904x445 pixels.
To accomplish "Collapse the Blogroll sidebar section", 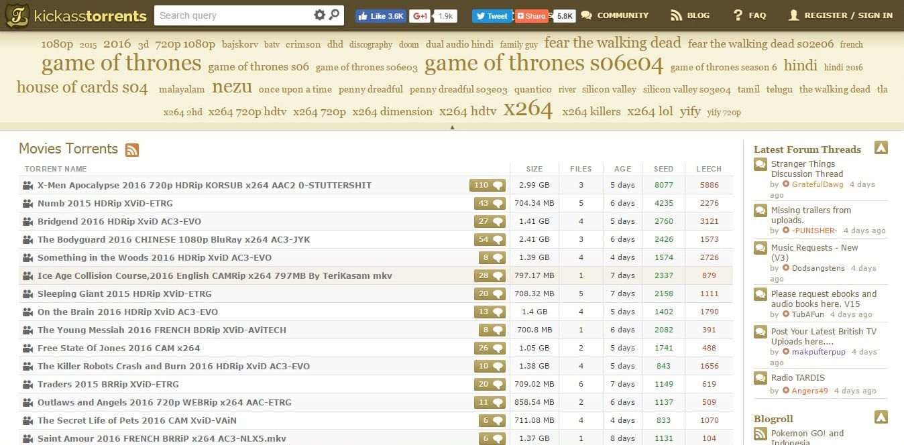I will [881, 416].
